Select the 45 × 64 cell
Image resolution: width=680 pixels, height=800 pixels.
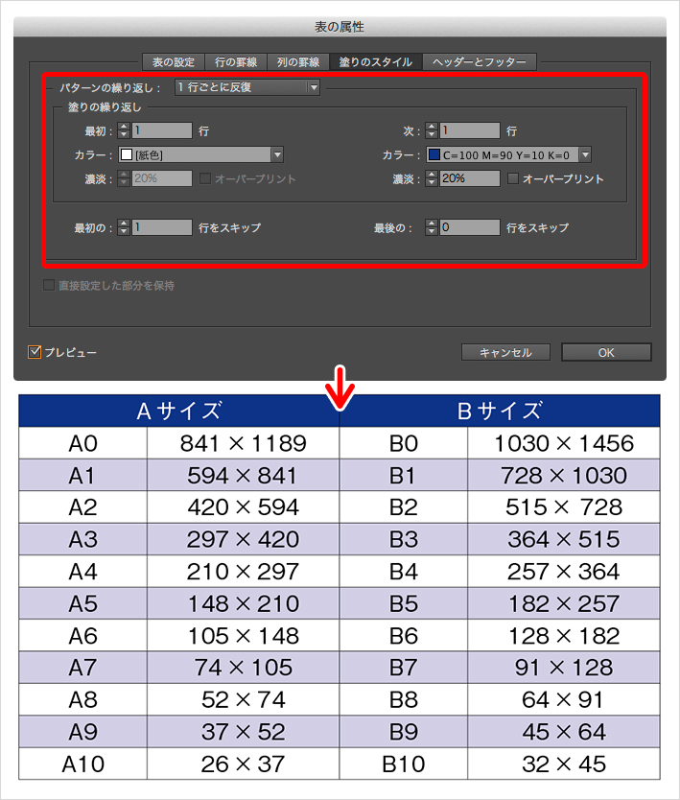564,732
